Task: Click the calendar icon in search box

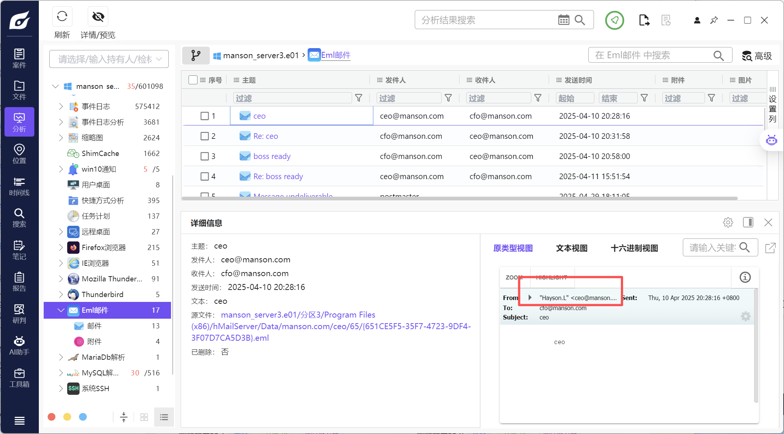Action: 563,20
